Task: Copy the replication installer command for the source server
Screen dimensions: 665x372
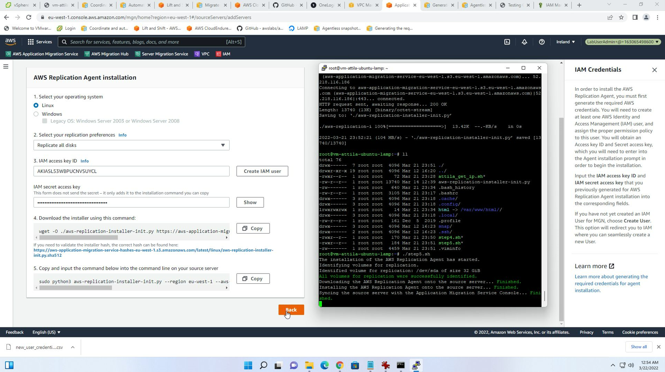Action: point(253,278)
